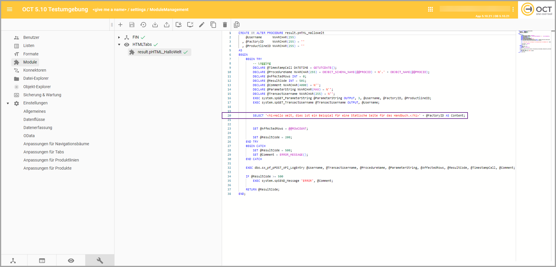Open Anpassungen für Tabs settings

(x=43, y=152)
